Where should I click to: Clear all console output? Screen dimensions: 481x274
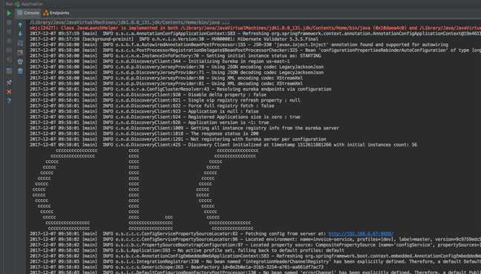20,71
